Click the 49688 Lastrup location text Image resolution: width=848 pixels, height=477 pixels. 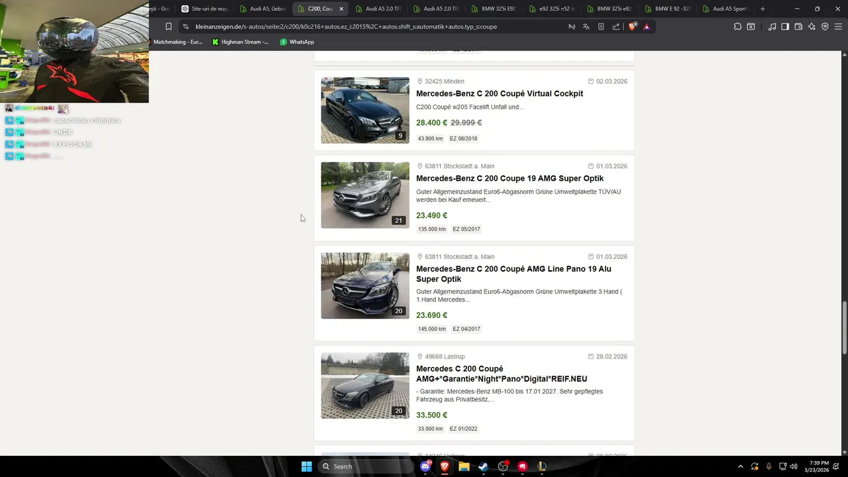(x=444, y=356)
